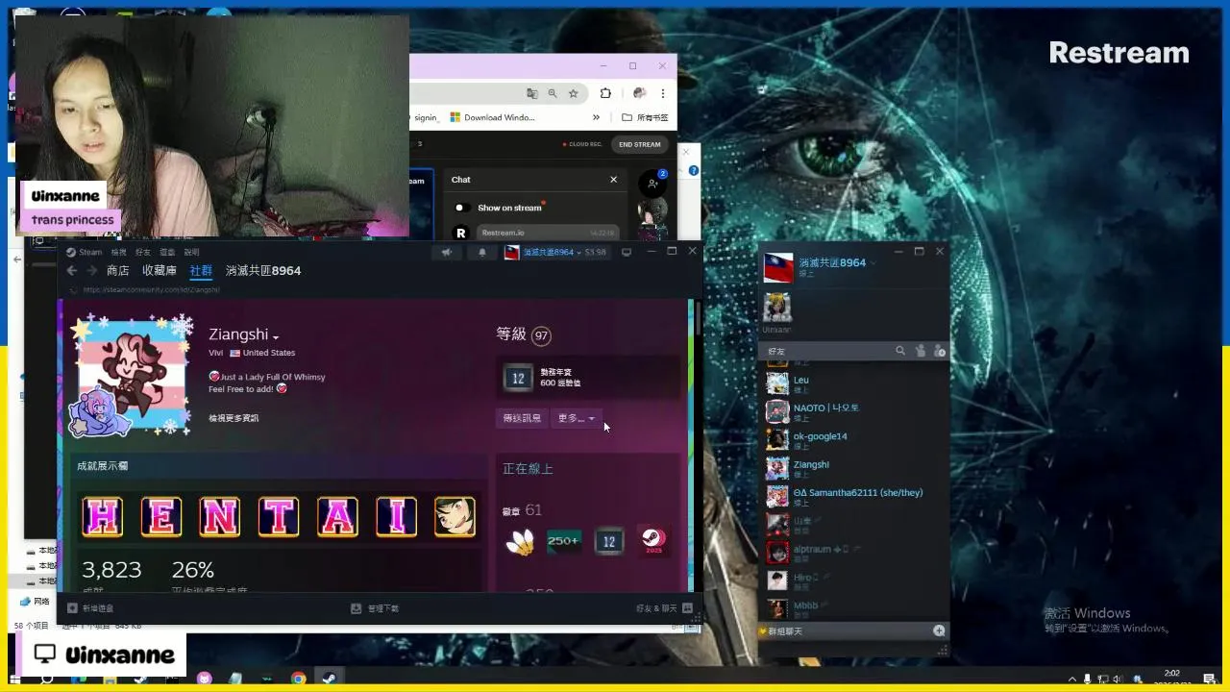
Task: Click Chrome profile avatar icon
Action: tap(639, 93)
